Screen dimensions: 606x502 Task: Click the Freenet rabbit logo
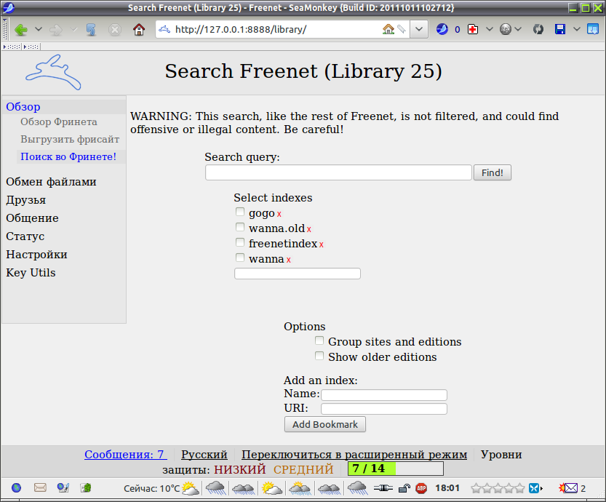[53, 72]
